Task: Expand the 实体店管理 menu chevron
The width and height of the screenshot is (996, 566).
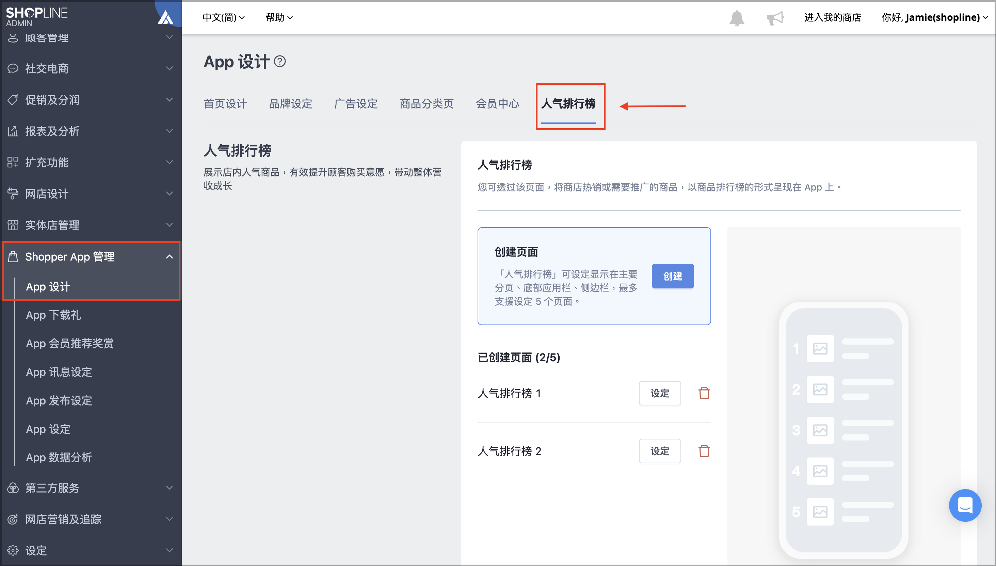Action: [169, 225]
